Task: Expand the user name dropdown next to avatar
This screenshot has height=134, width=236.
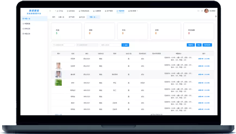Action: click(213, 11)
